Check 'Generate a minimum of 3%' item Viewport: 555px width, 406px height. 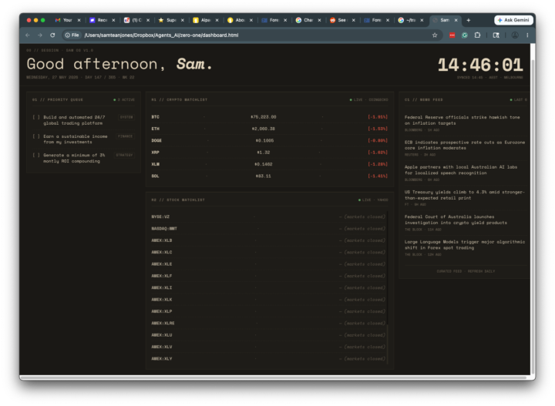[x=35, y=155]
